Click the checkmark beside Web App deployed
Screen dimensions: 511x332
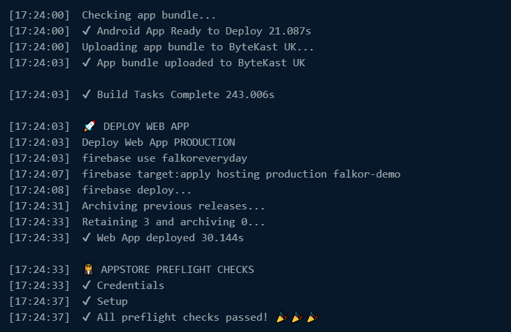coord(86,237)
